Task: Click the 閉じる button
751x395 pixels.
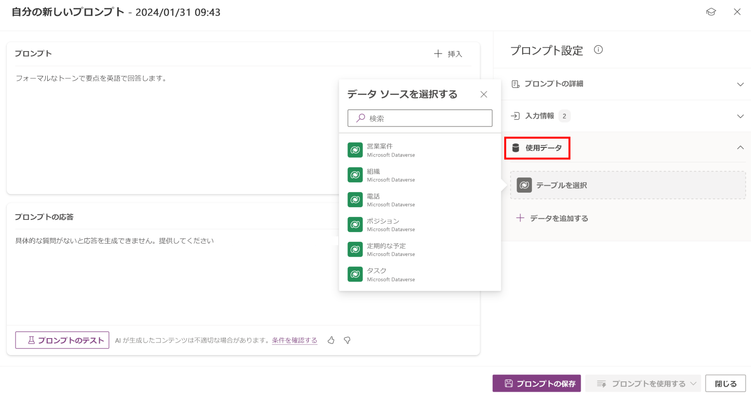Action: (x=726, y=383)
